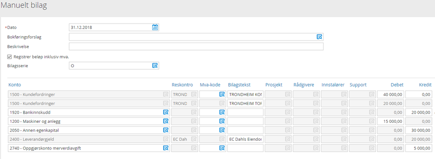
Task: Open Mva-kode lookup on 1200 Maskiner row
Action: tap(222, 121)
